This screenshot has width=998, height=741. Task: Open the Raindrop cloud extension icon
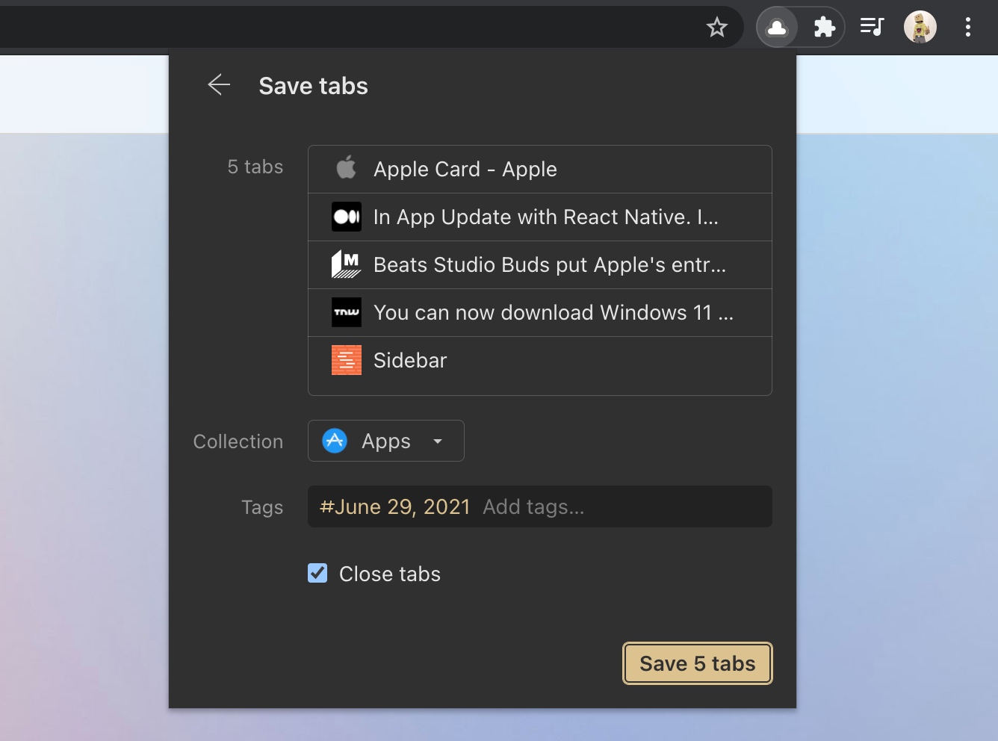777,28
